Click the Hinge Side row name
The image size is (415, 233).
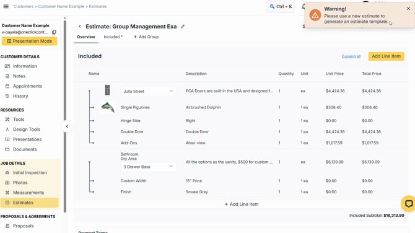[131, 121]
